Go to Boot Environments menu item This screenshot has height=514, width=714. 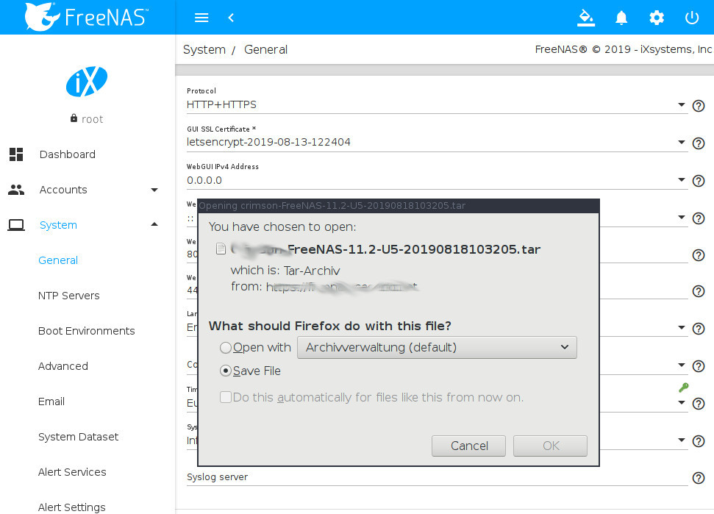[x=86, y=331]
